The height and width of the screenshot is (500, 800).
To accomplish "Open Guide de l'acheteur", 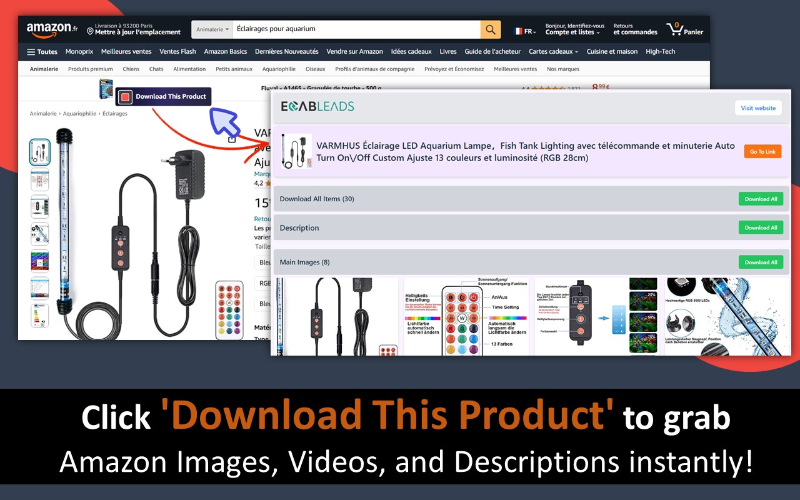I will [492, 52].
